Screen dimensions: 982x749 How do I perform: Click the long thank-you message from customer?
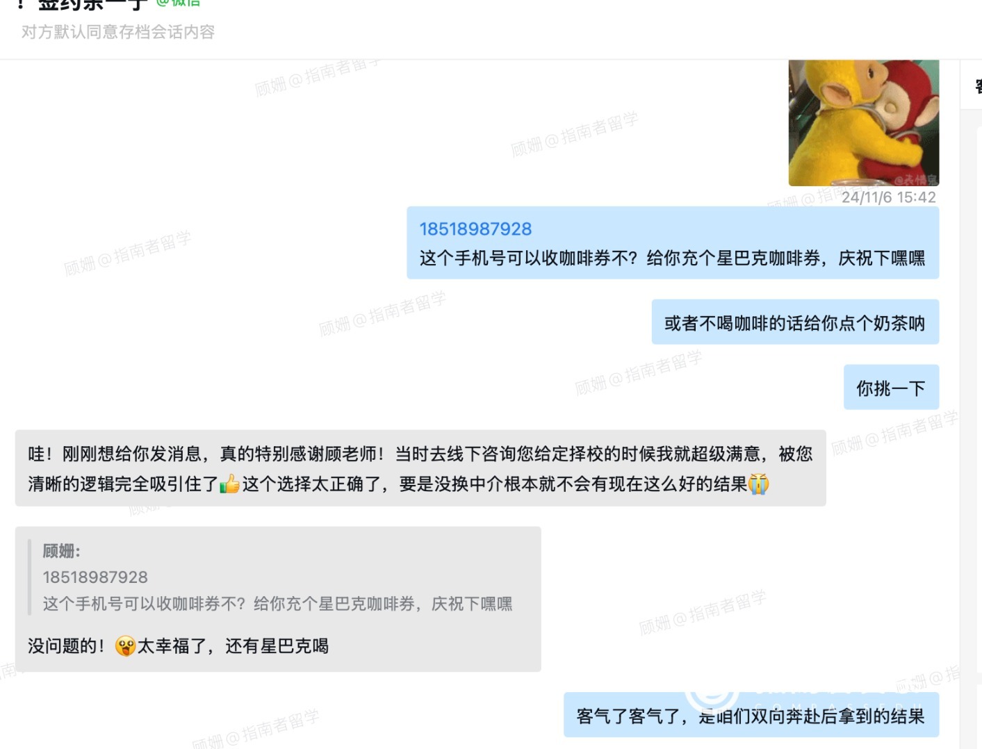click(420, 468)
